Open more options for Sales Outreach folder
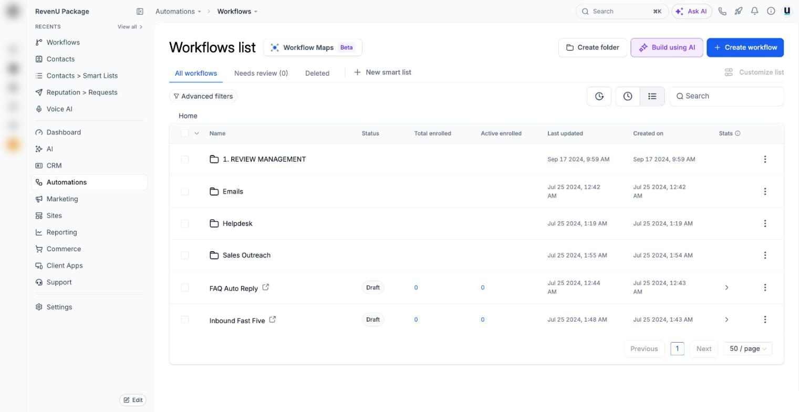Screen dimensions: 799x412 (765, 255)
